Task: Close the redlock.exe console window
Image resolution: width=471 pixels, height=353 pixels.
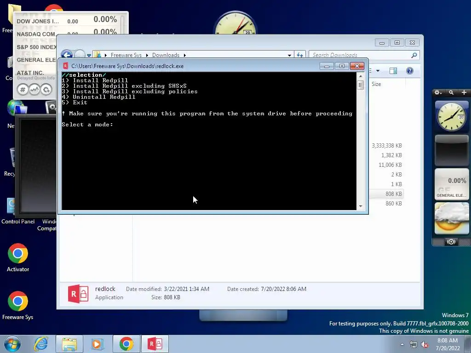Action: 357,66
